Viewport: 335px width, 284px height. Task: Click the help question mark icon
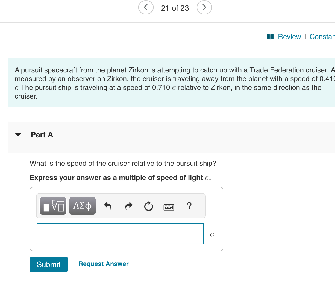pos(189,206)
